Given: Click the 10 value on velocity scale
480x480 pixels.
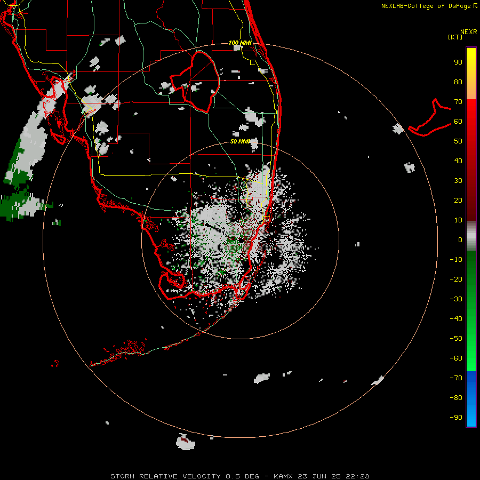Looking at the screenshot, I should pyautogui.click(x=458, y=220).
